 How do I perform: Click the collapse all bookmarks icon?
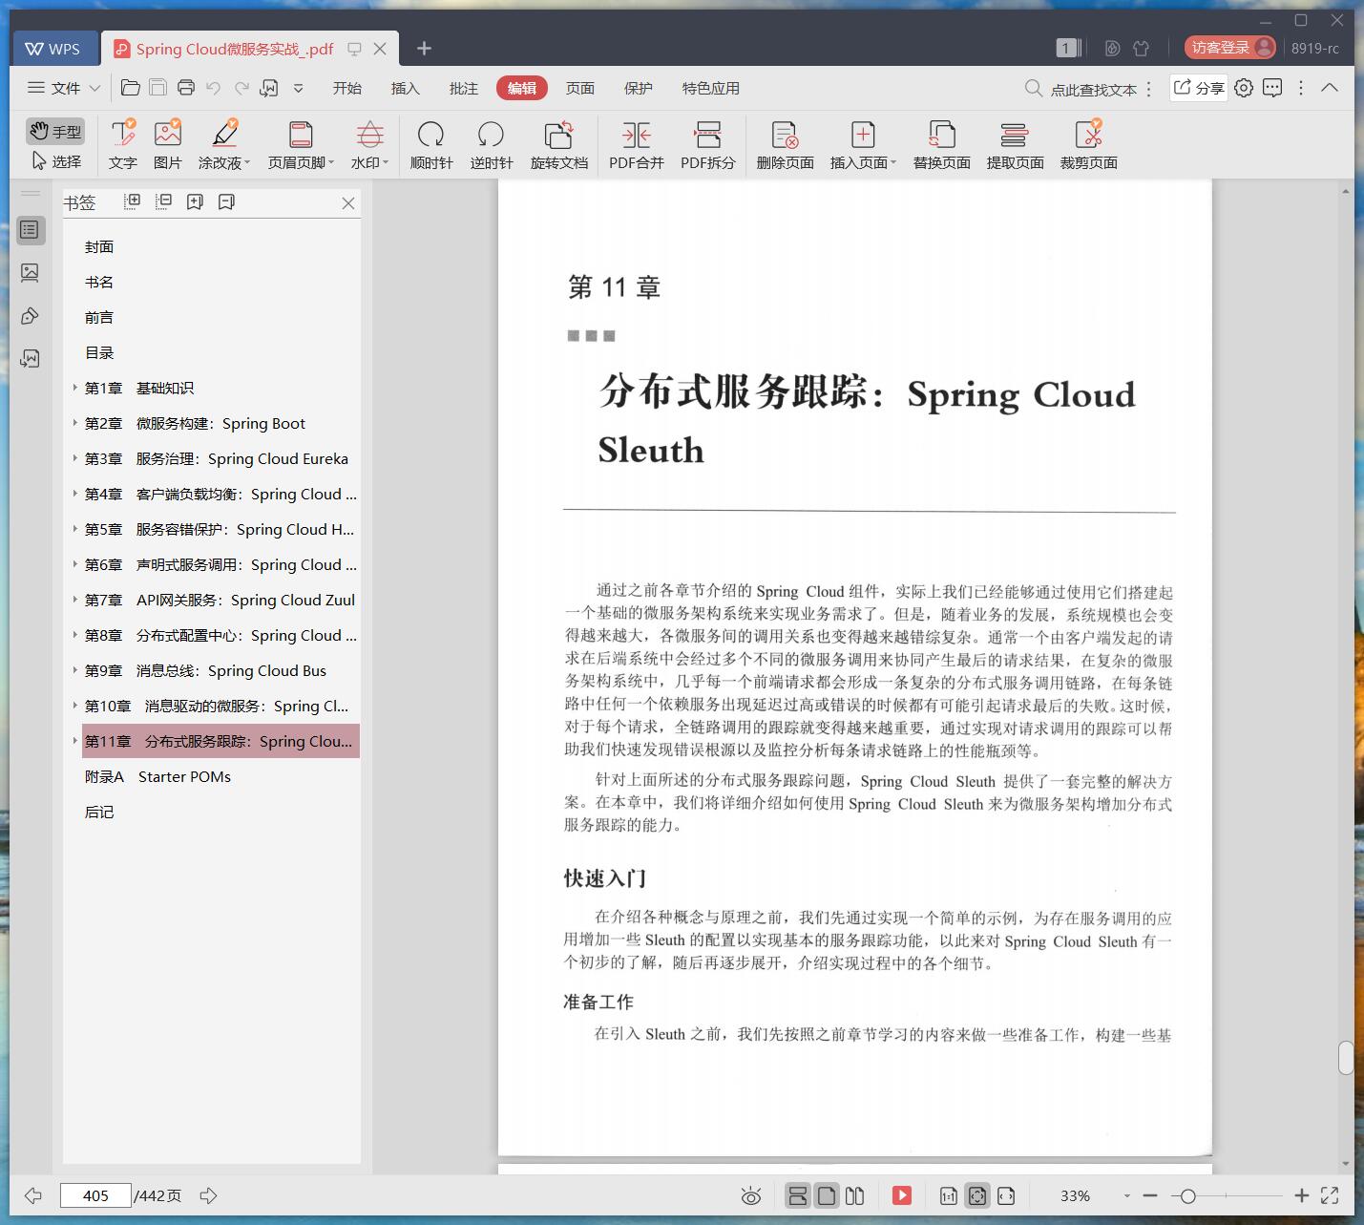click(164, 201)
